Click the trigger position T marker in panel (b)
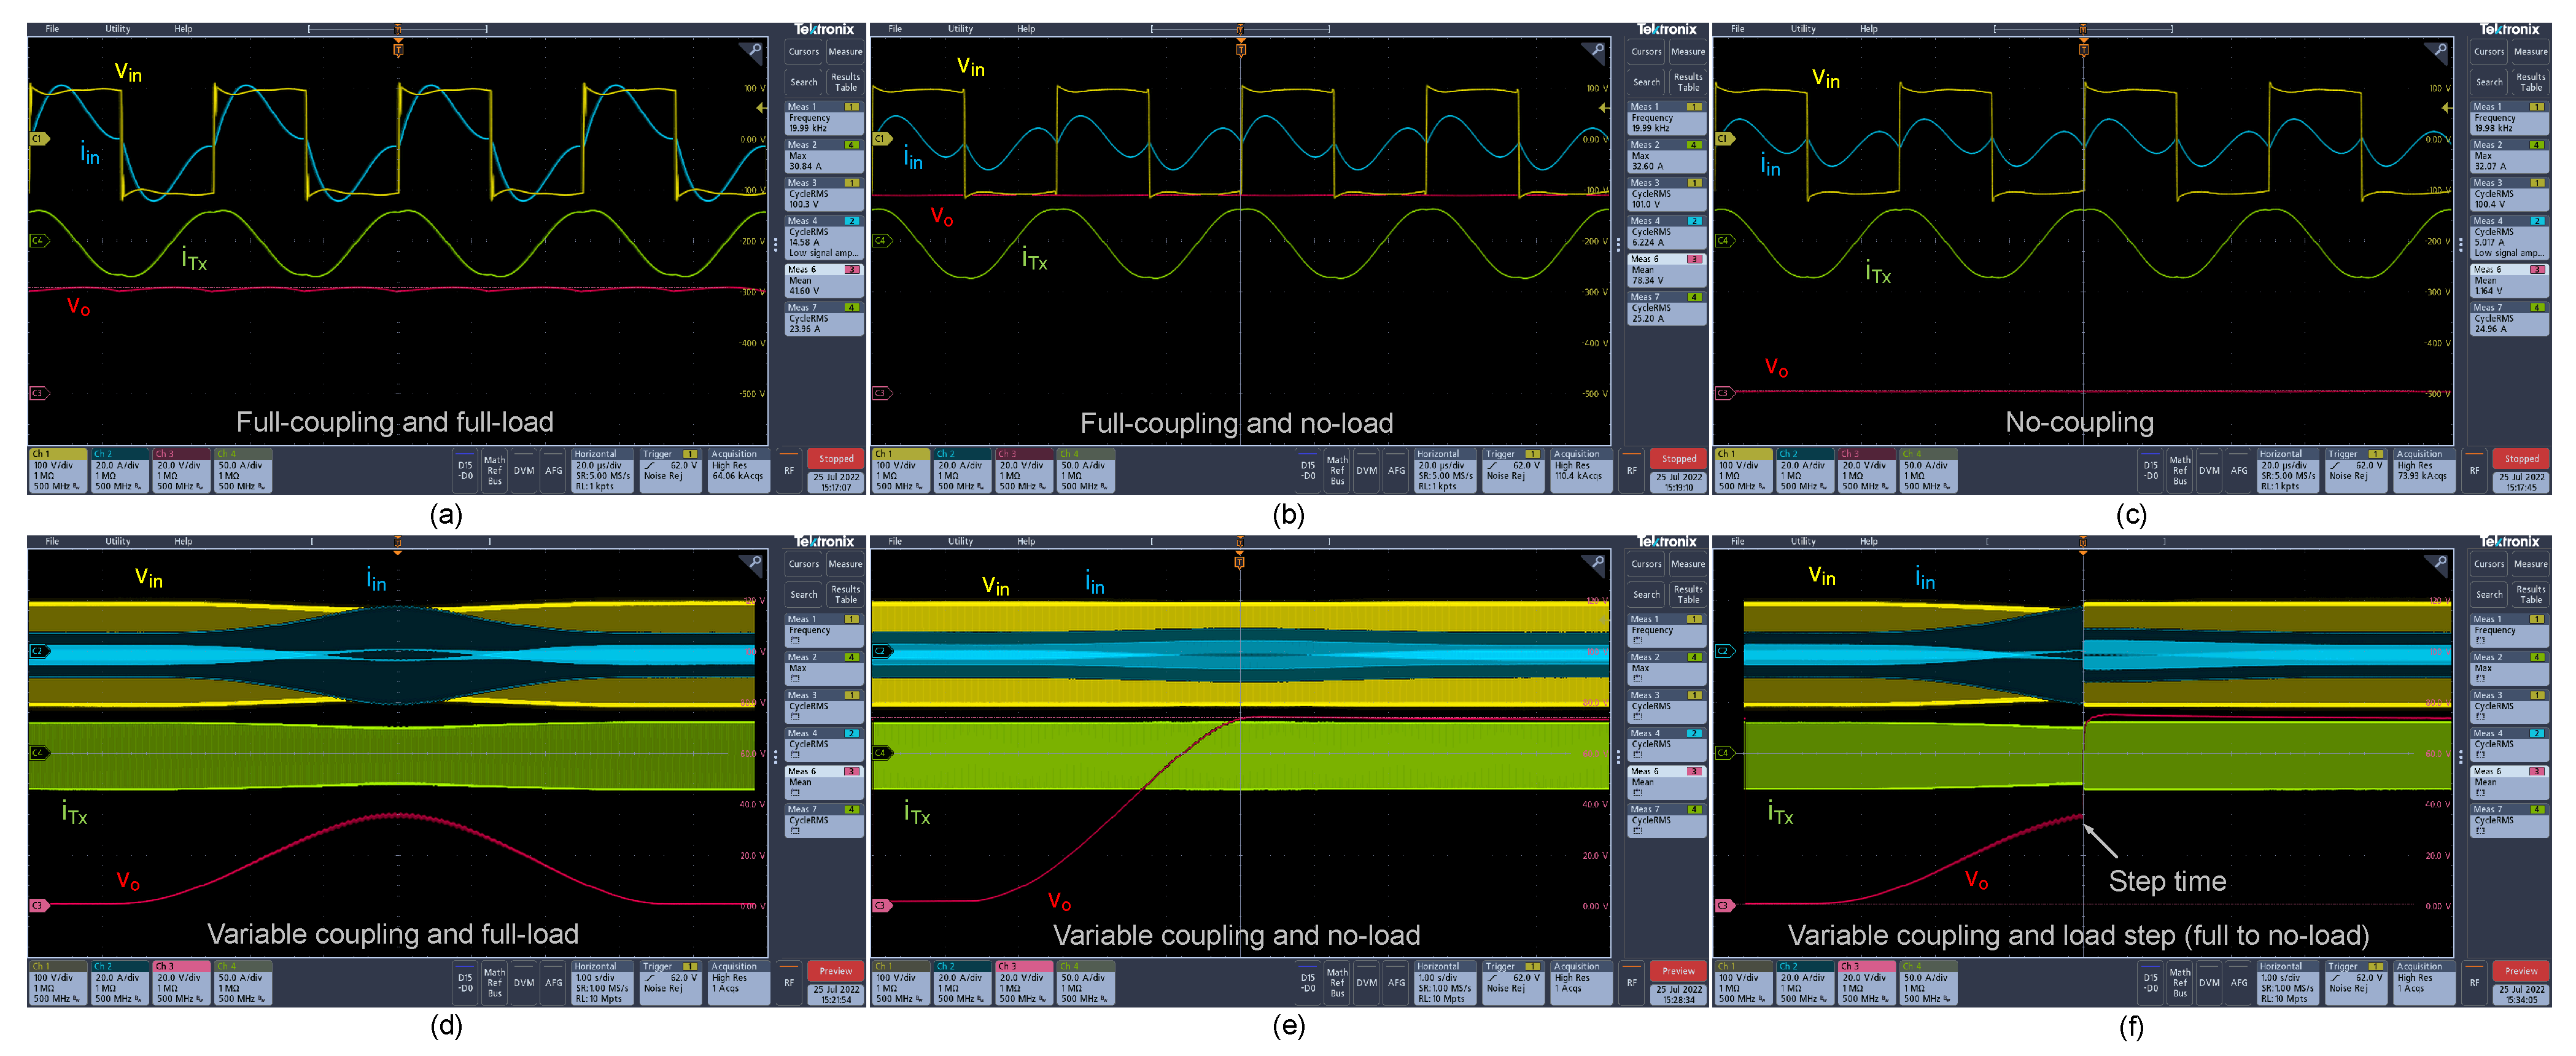 1240,50
